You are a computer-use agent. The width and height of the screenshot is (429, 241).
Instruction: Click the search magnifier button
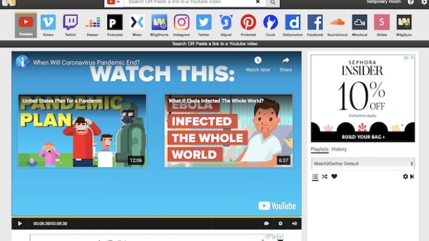(x=273, y=2)
